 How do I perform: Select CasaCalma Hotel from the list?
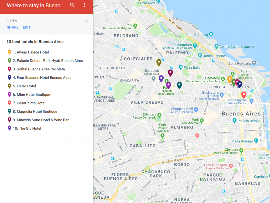point(31,103)
